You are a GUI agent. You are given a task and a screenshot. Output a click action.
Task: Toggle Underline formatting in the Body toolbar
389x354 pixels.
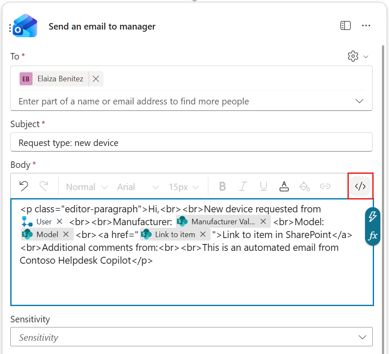[x=263, y=186]
